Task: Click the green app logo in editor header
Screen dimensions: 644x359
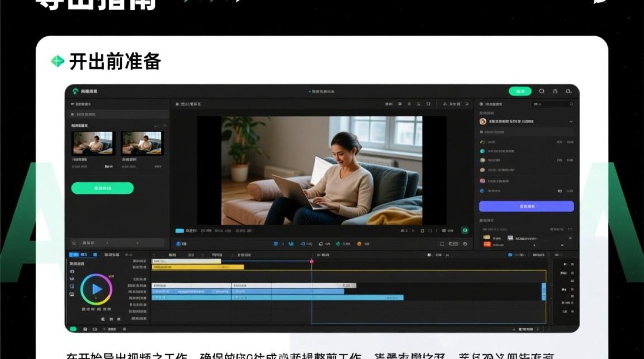Action: (75, 91)
